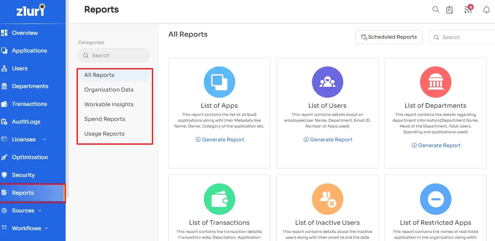Click the List of Departments card title
The height and width of the screenshot is (241, 495).
pos(436,105)
